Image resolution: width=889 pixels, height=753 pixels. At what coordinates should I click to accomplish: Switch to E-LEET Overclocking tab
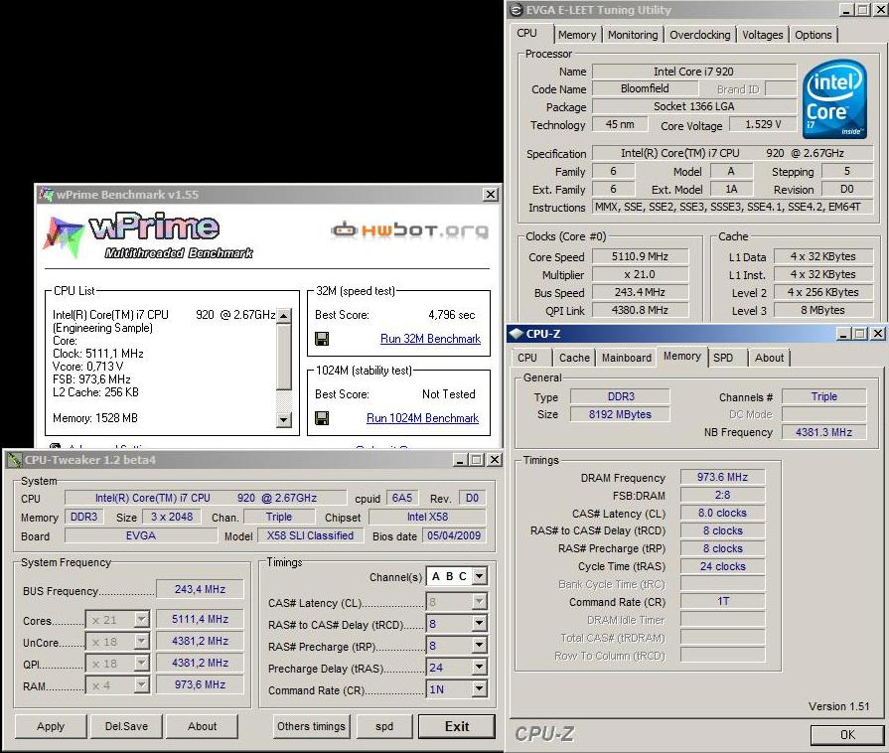pos(700,35)
